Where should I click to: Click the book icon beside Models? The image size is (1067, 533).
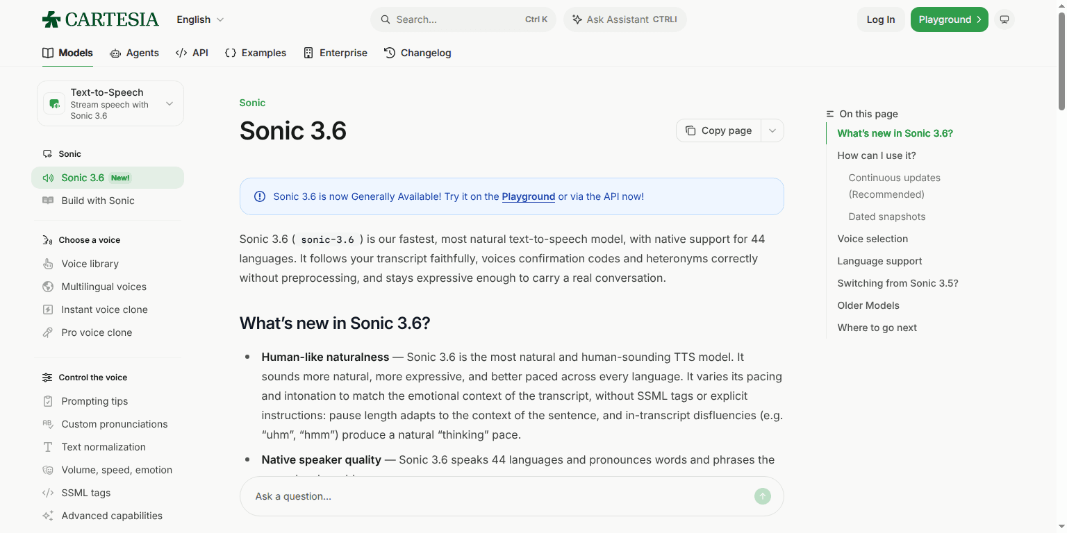[48, 53]
